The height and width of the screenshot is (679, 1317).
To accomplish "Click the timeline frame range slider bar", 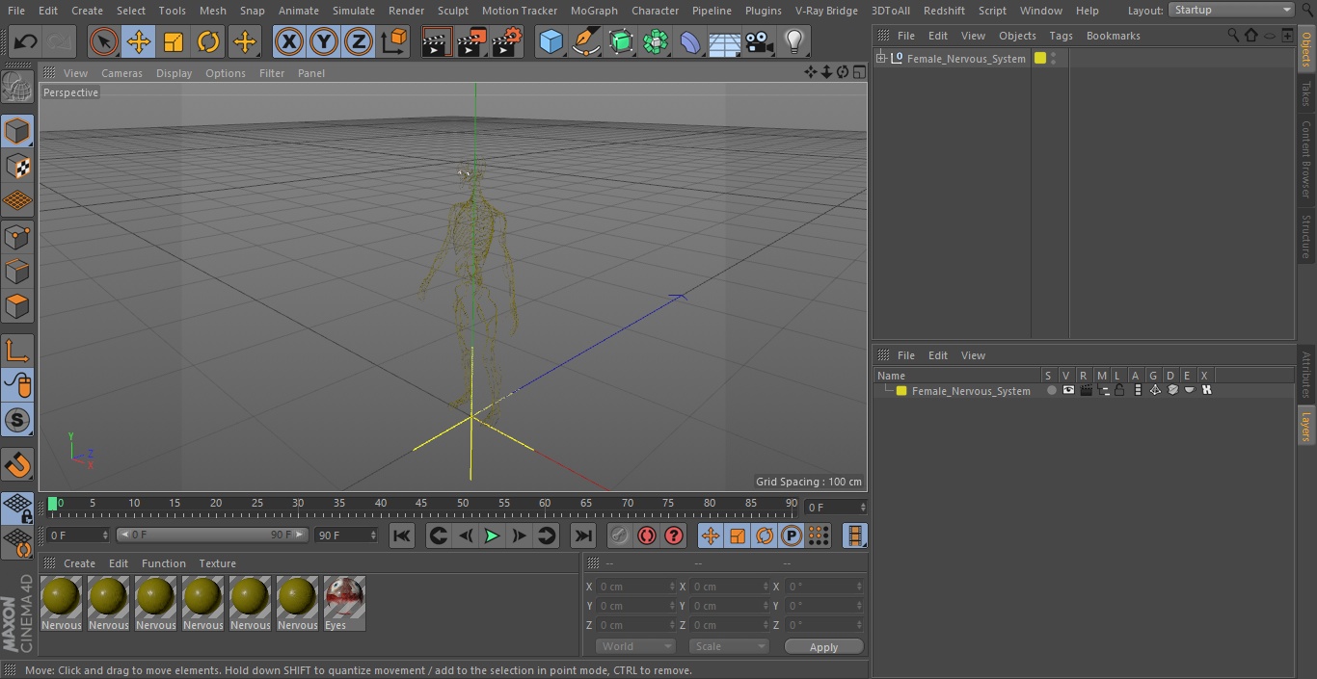I will pos(212,535).
